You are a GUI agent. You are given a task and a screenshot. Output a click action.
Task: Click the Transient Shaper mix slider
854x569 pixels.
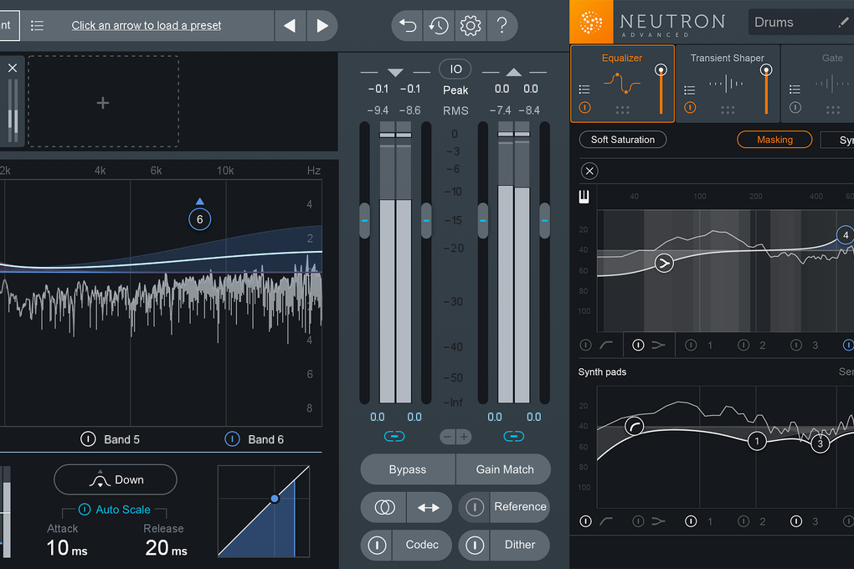pos(766,89)
